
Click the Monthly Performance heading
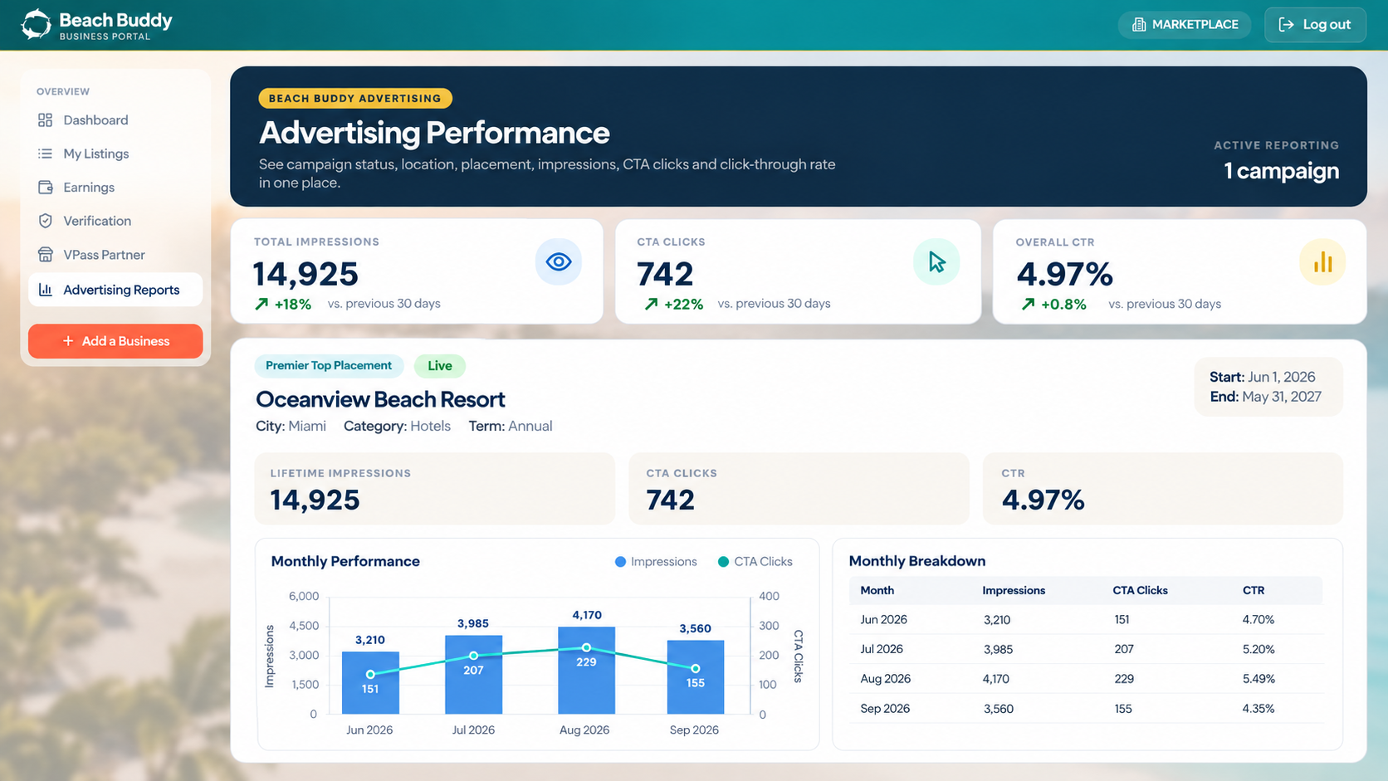345,562
